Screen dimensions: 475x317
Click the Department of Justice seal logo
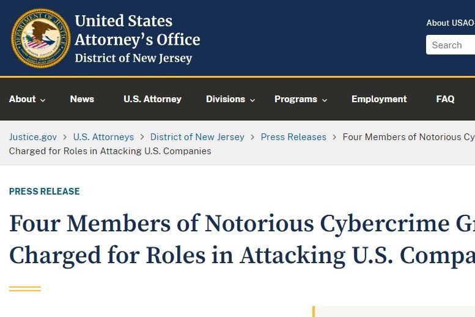coord(40,39)
